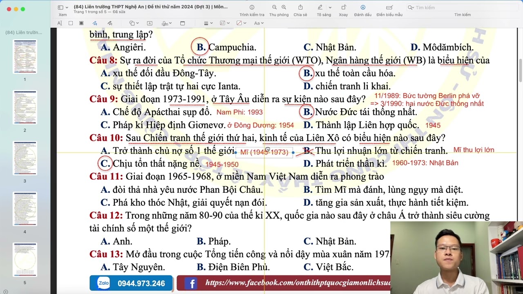Screen dimensions: 523x294
Task: Click the vertical scrollbar of the document
Action: click(520, 70)
